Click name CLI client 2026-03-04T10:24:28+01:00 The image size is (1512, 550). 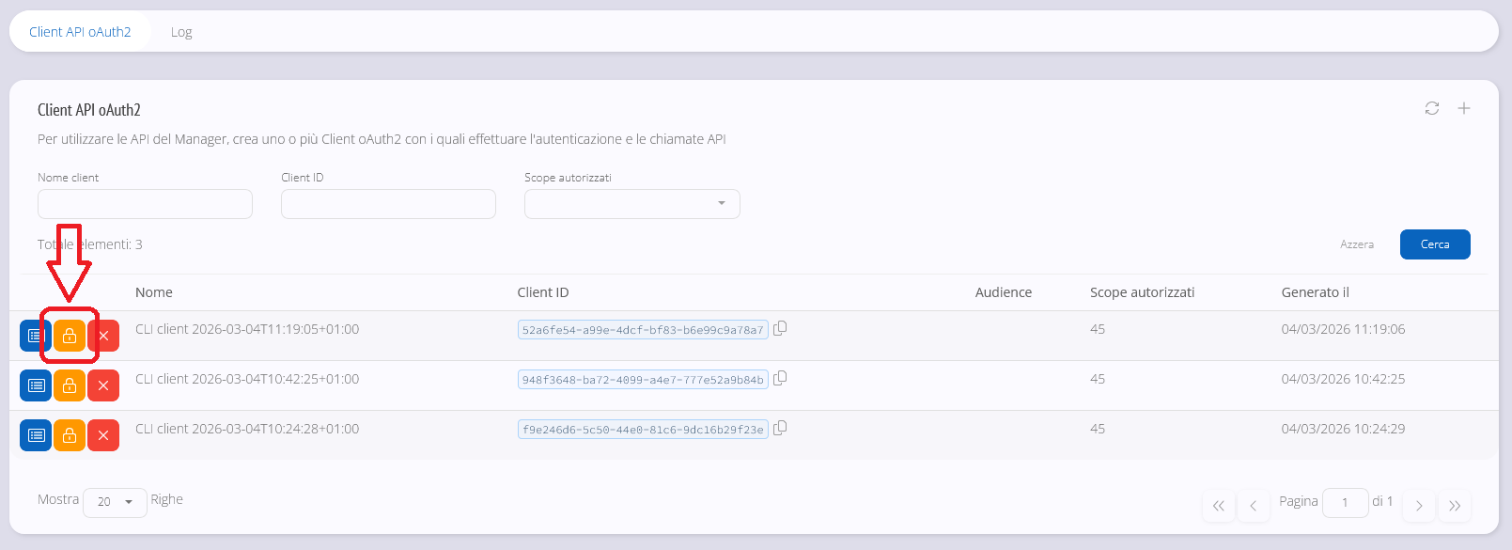click(x=247, y=429)
